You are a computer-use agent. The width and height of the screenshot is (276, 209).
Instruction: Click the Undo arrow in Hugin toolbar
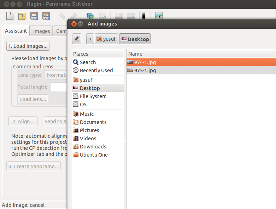pyautogui.click(x=62, y=16)
